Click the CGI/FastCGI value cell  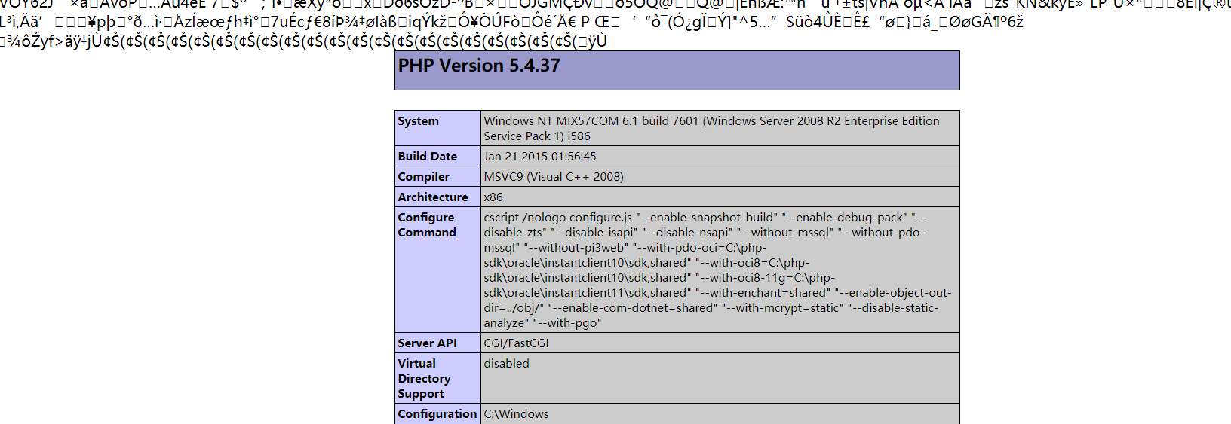(x=517, y=343)
